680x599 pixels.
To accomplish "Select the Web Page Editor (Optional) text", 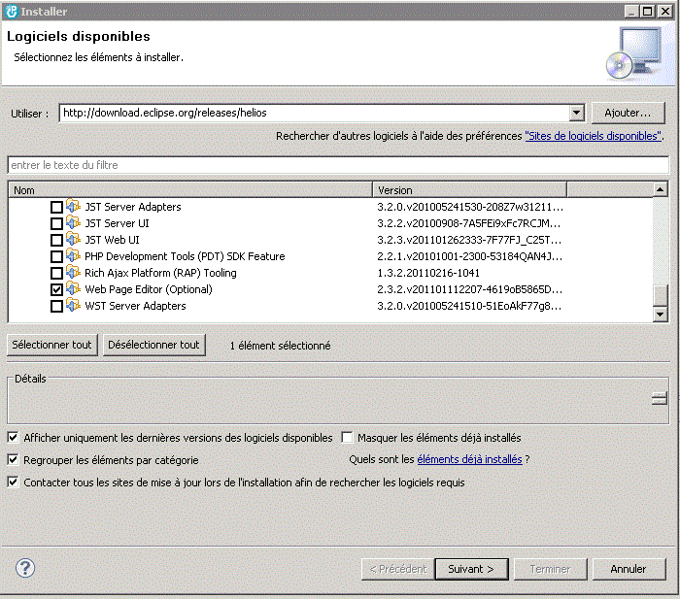I will [149, 289].
